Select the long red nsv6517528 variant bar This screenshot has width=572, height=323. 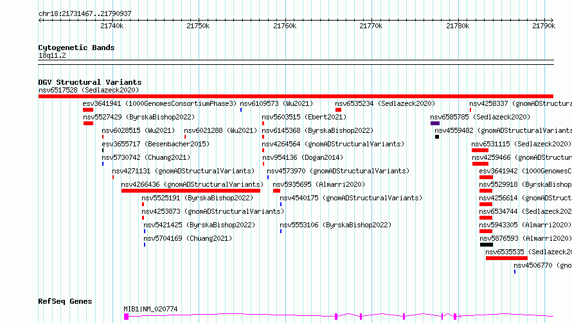click(x=296, y=96)
